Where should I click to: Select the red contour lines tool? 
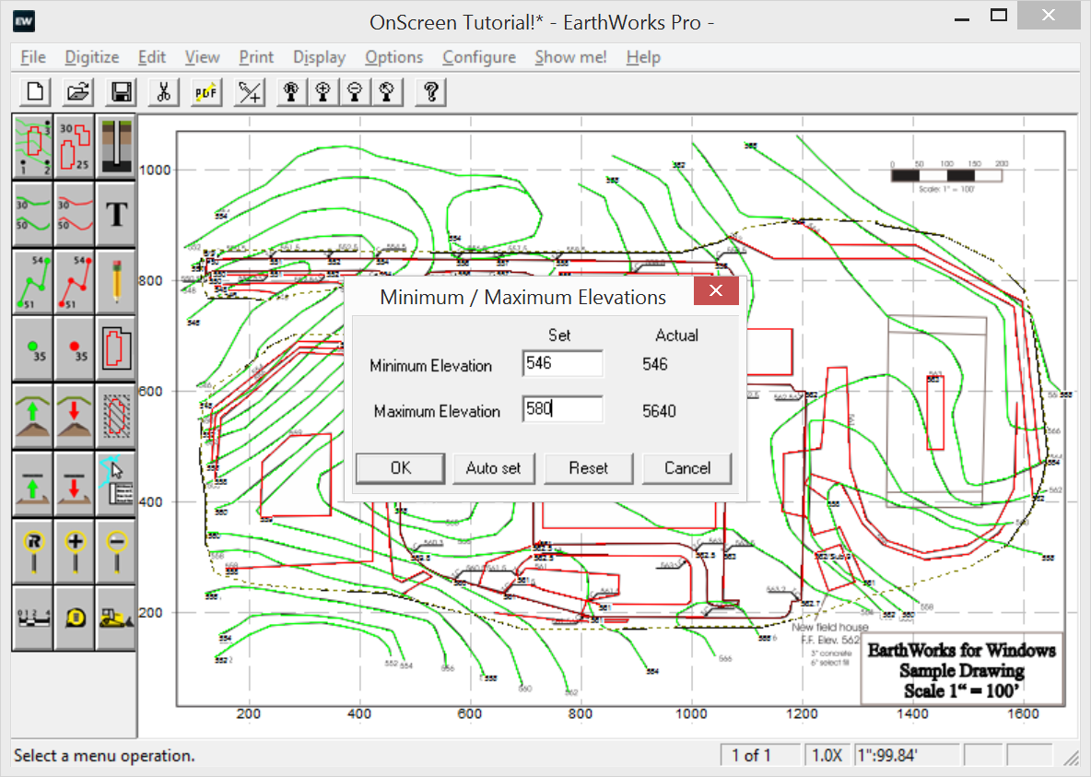click(x=75, y=215)
